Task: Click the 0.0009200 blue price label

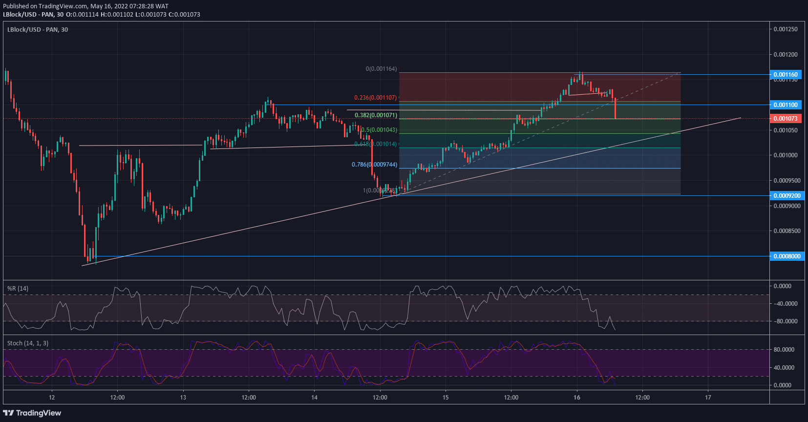Action: pos(787,196)
